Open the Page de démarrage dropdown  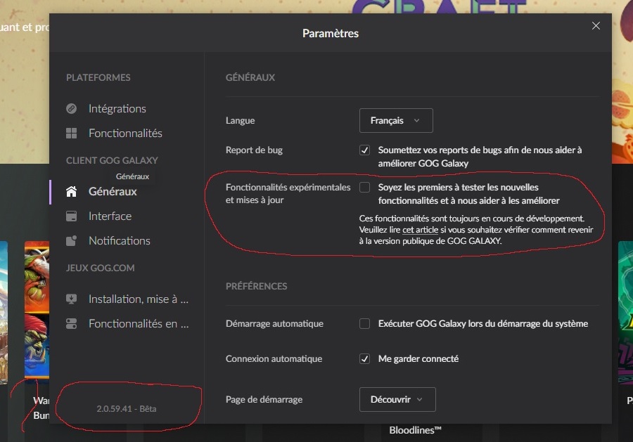[397, 399]
